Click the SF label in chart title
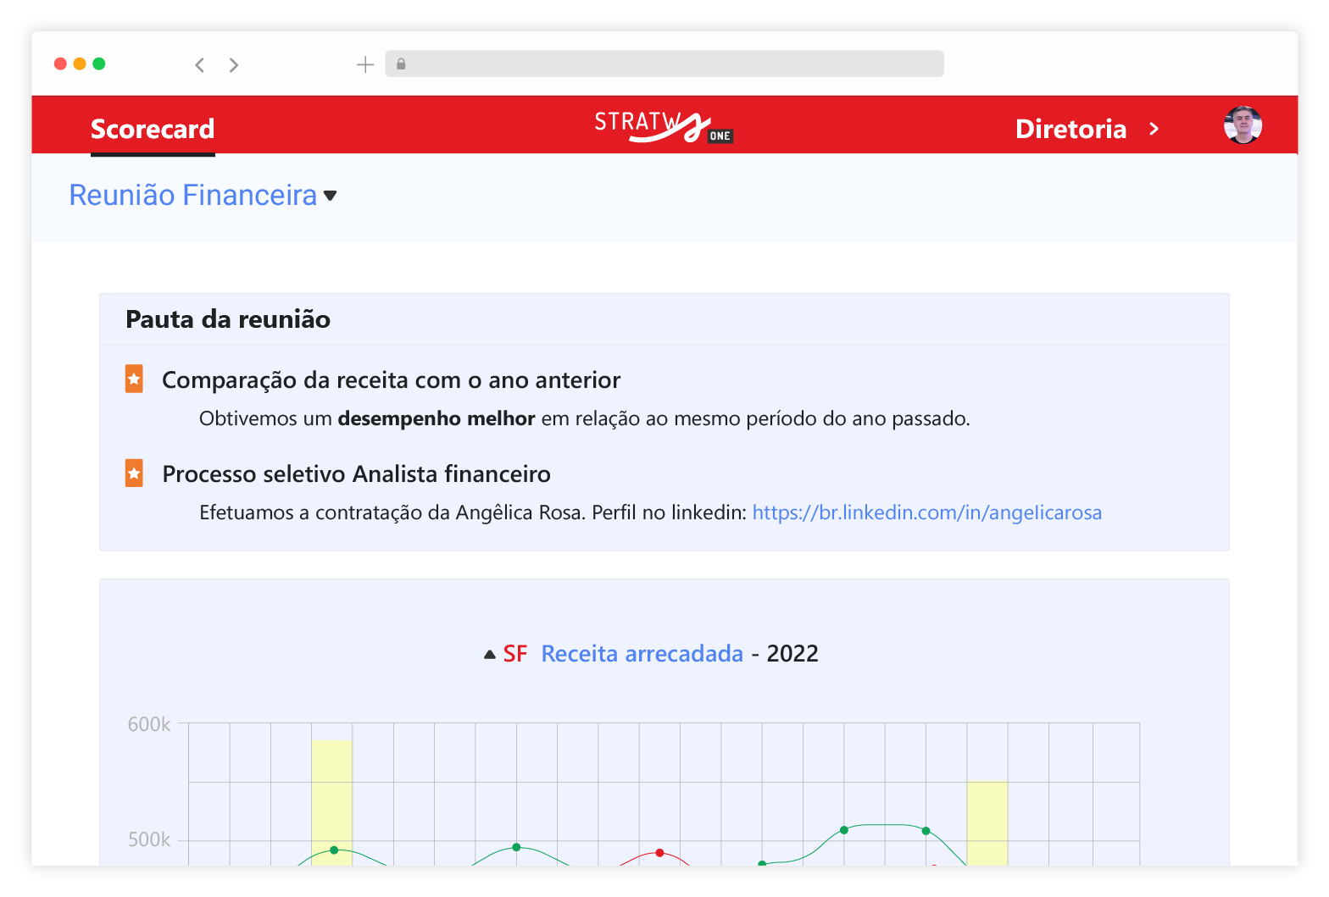 click(x=514, y=654)
